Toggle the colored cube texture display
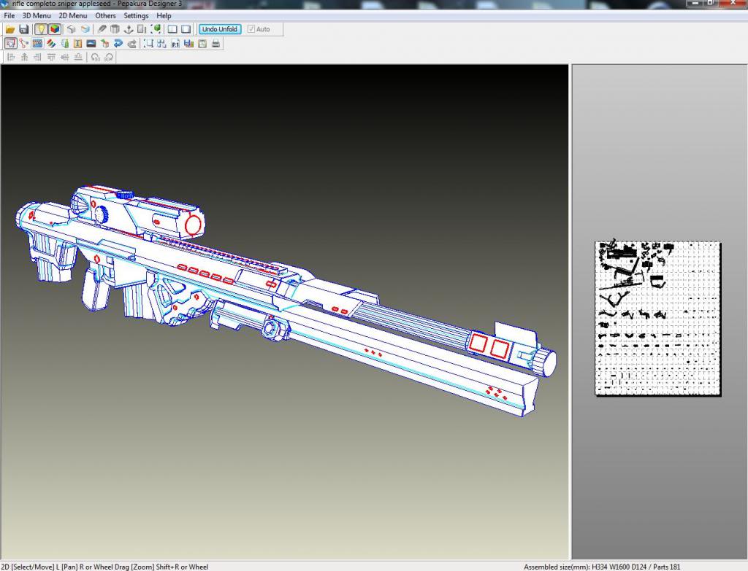 (x=55, y=29)
